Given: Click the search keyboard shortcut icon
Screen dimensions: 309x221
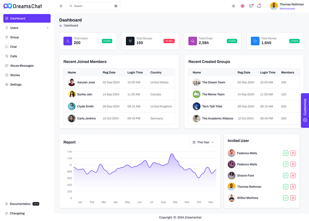Looking at the screenshot, I should [116, 6].
